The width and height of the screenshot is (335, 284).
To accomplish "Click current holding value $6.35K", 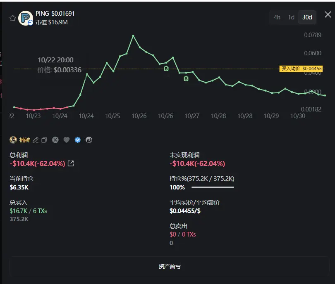I will (19, 187).
